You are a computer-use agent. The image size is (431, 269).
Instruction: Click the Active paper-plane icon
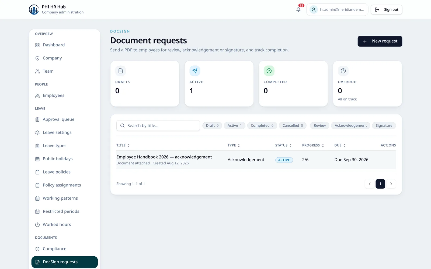[x=195, y=71]
